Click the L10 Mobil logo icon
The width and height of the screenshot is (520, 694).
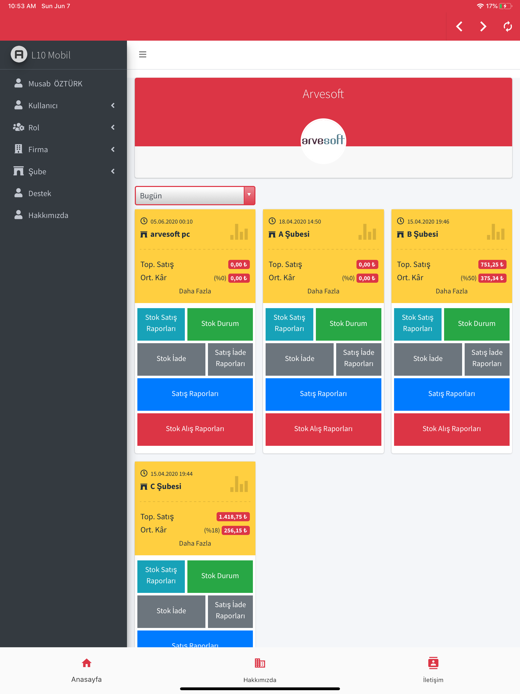(x=19, y=55)
